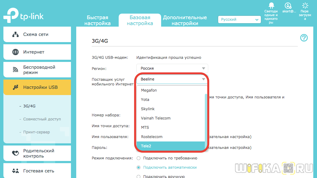Click the wireless mode signal icon
Screen dimensions: 317x178
(x=15, y=70)
